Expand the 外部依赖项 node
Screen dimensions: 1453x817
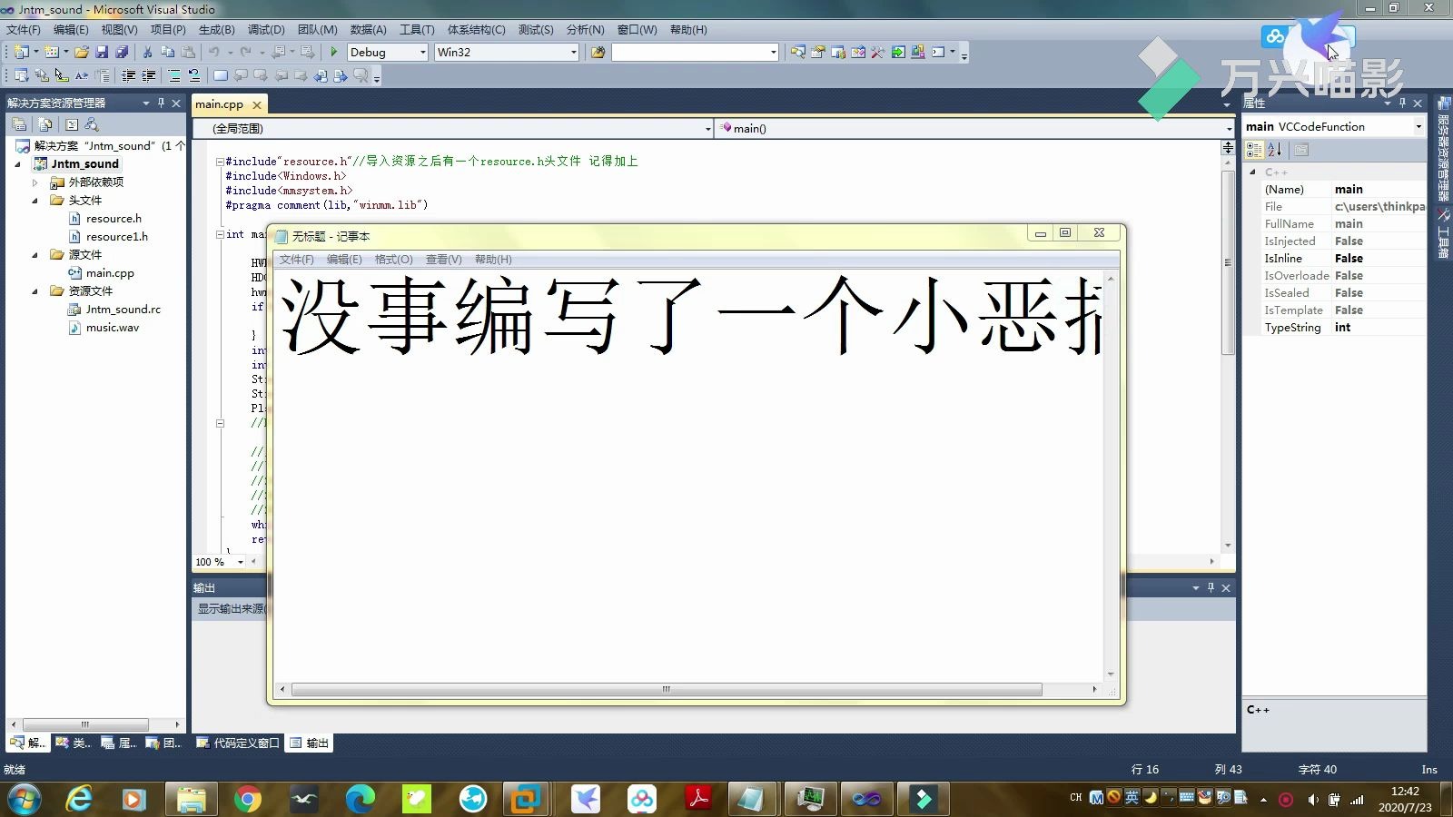tap(35, 182)
